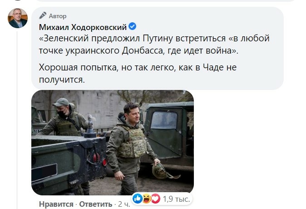
Task: Click the Михаил Ходорковский name link
Action: [83, 27]
